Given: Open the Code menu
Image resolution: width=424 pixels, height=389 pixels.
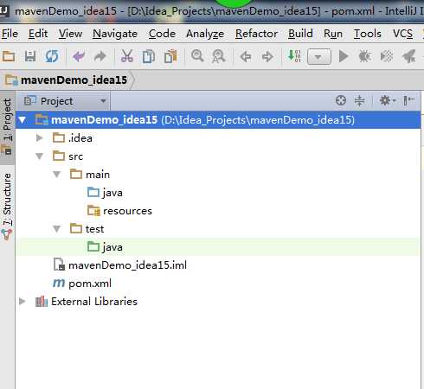Looking at the screenshot, I should pos(162,34).
